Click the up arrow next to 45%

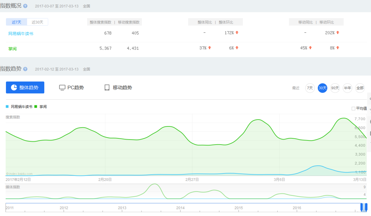click(310, 48)
